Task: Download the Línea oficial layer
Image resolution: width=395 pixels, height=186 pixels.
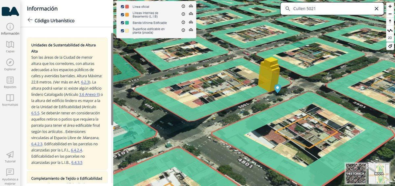Action: pos(191,6)
